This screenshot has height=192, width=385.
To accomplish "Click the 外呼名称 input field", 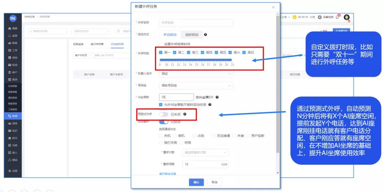I will [x=196, y=23].
